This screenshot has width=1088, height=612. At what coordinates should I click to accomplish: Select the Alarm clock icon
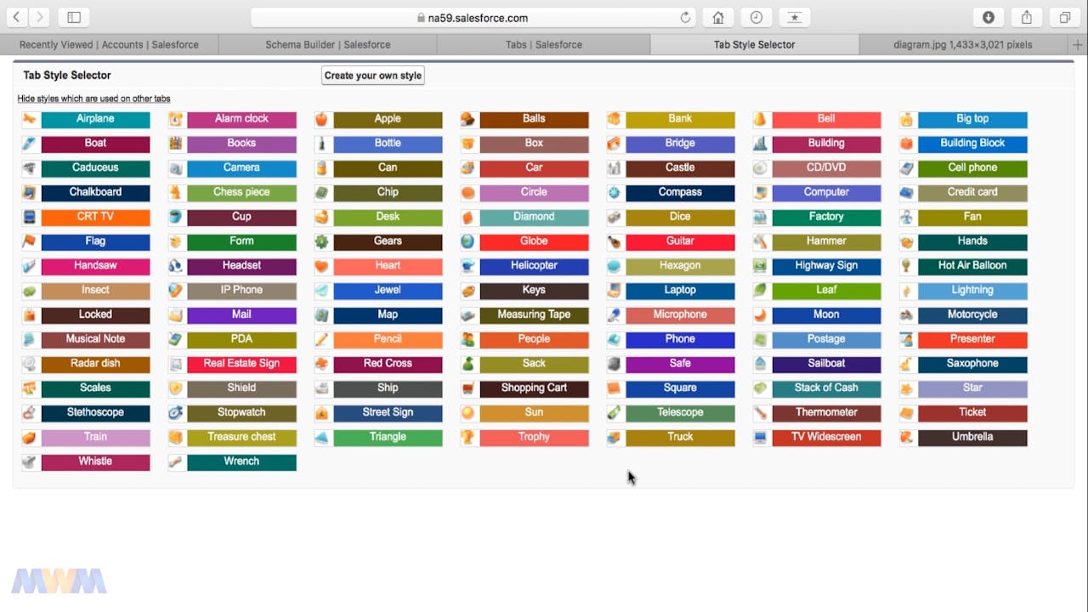(176, 120)
